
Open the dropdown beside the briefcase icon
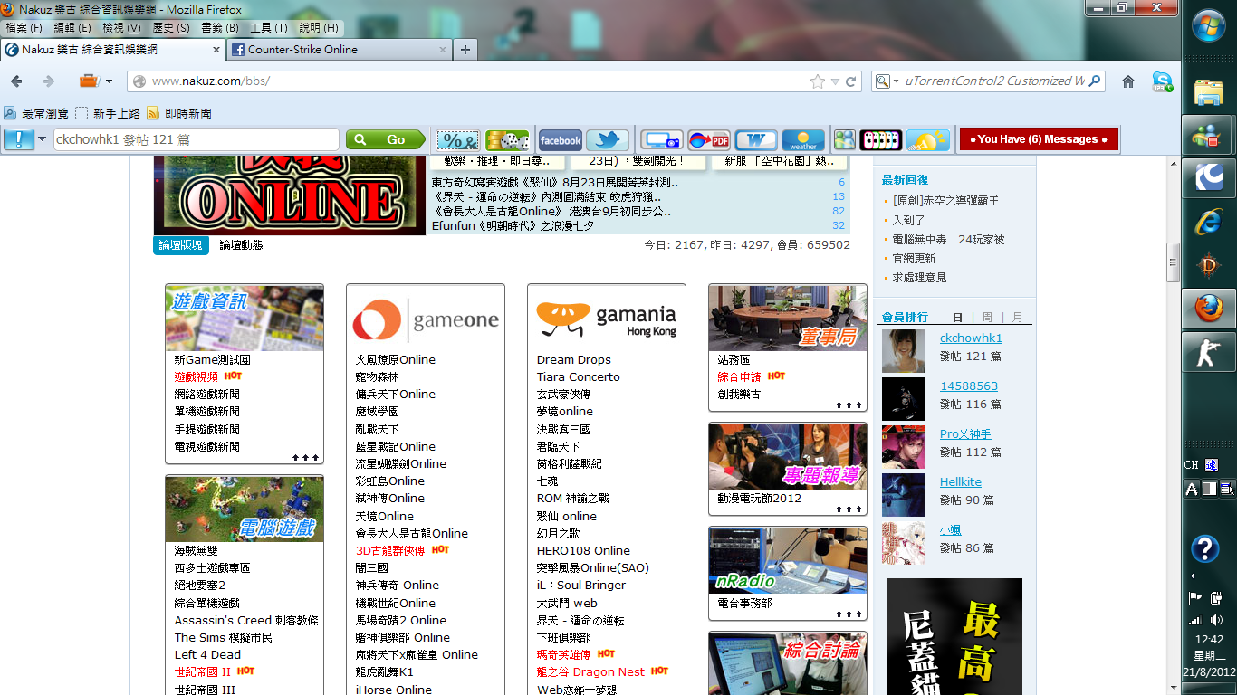[x=110, y=81]
